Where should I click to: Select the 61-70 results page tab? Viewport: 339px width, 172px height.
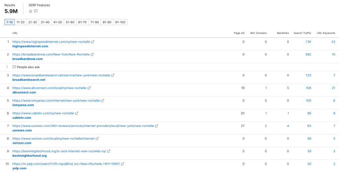pos(82,22)
